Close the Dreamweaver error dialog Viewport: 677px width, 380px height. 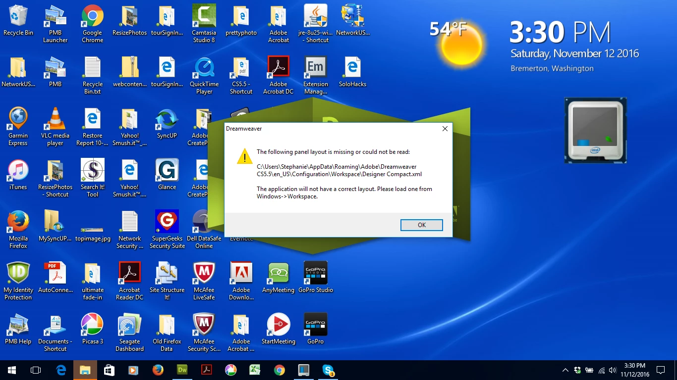[x=445, y=129]
